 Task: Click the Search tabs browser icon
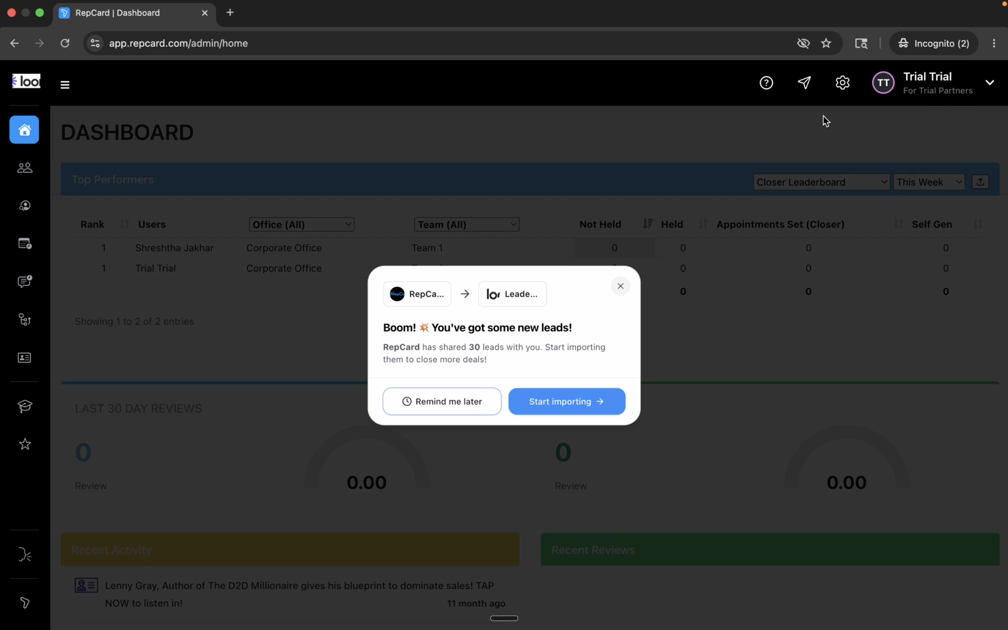point(861,43)
